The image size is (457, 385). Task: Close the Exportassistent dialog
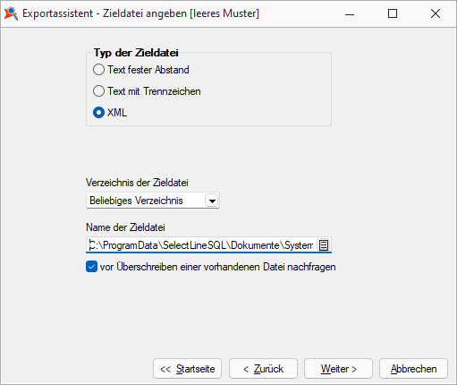[436, 13]
